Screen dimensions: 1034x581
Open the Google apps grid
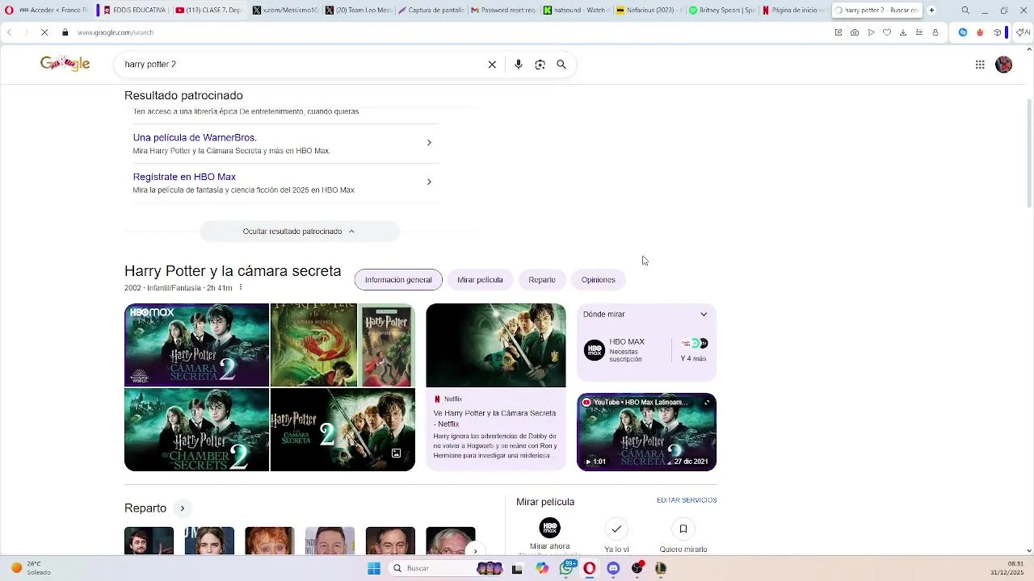980,65
